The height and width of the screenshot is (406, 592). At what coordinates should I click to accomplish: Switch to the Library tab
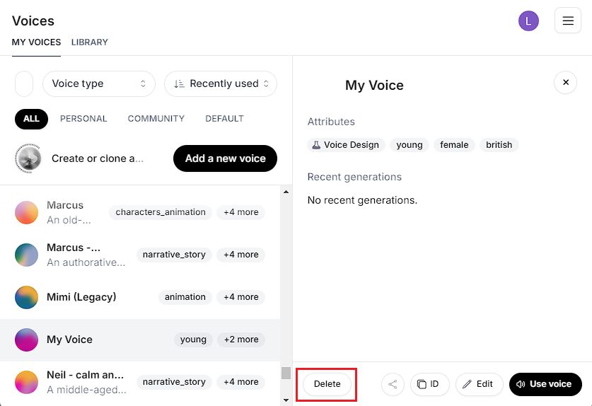(89, 42)
